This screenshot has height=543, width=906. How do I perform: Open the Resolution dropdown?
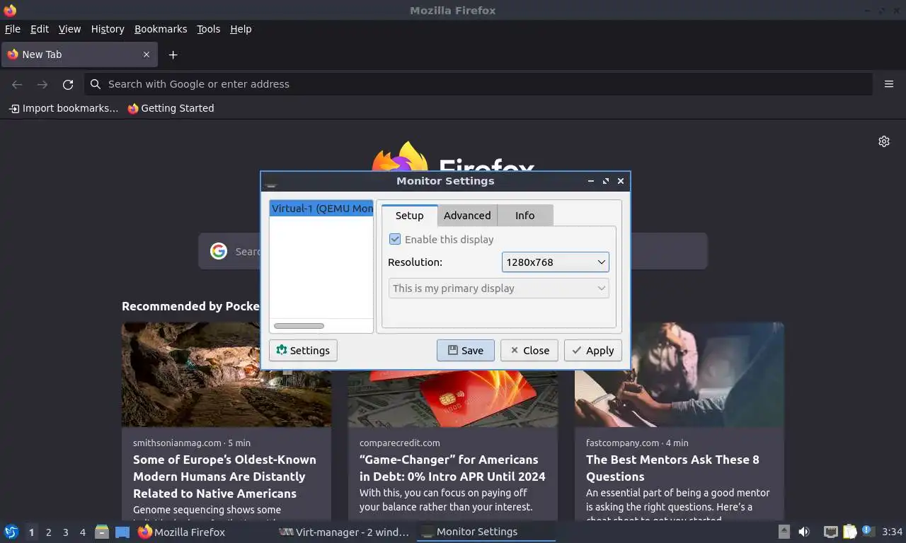556,262
